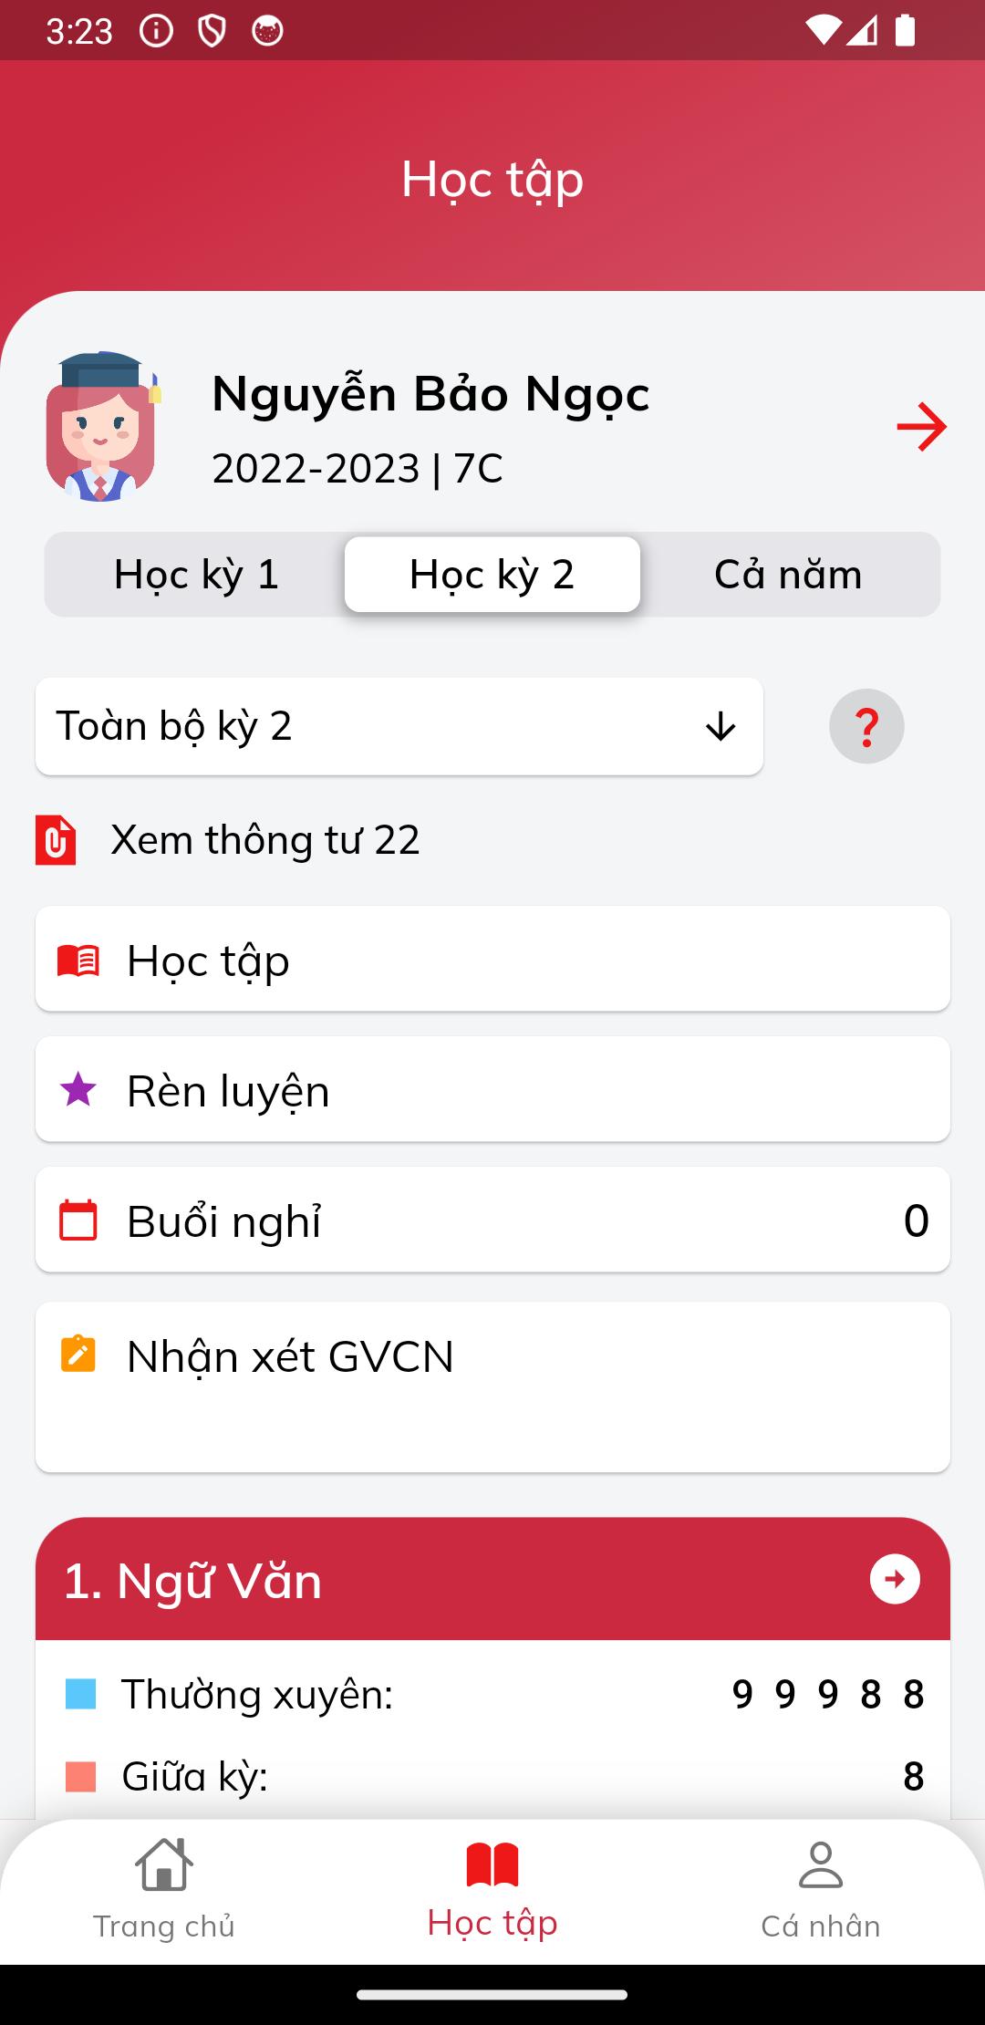
Task: Tap the blue Thường xuyên color square
Action: tap(81, 1694)
